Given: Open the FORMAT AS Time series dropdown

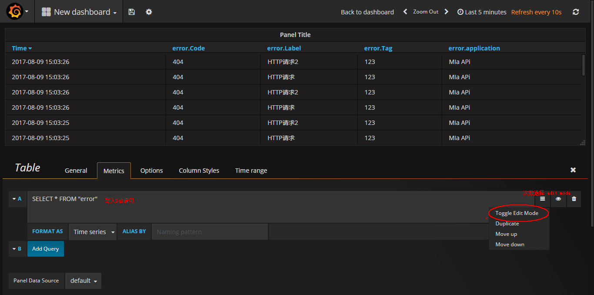Looking at the screenshot, I should 93,231.
